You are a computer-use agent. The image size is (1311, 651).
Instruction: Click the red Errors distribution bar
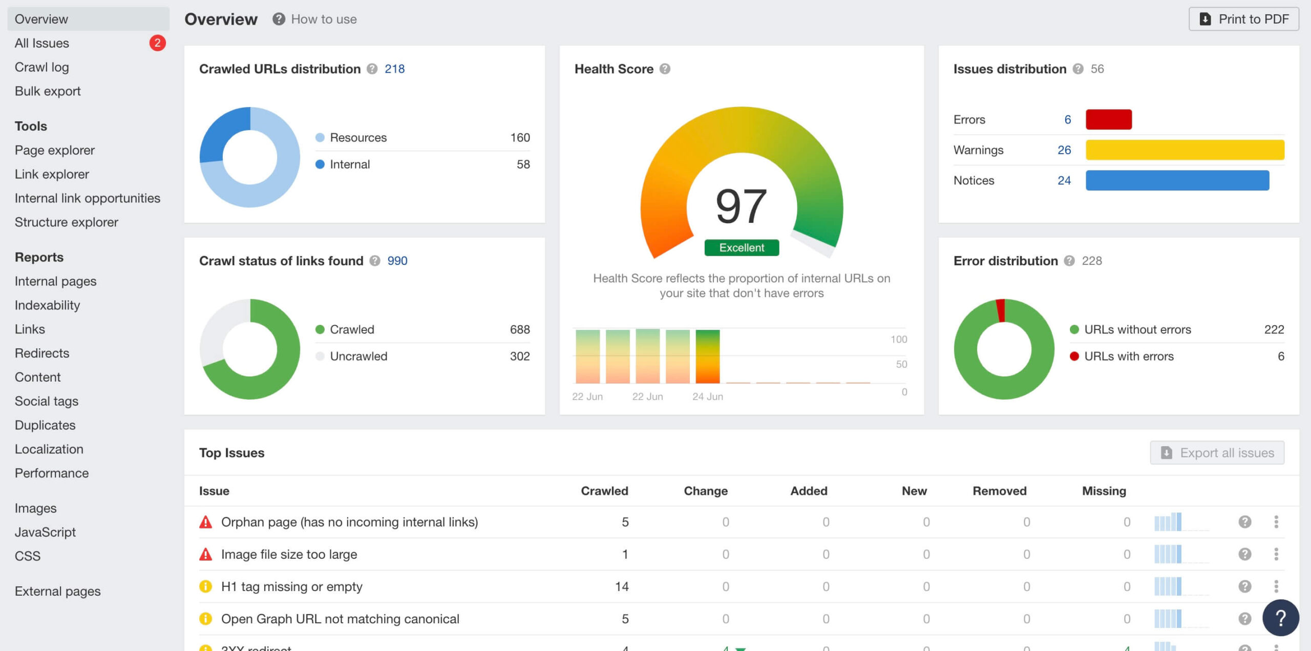pos(1109,119)
